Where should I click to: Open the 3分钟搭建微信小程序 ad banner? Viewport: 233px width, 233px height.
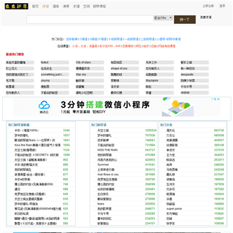click(116, 107)
